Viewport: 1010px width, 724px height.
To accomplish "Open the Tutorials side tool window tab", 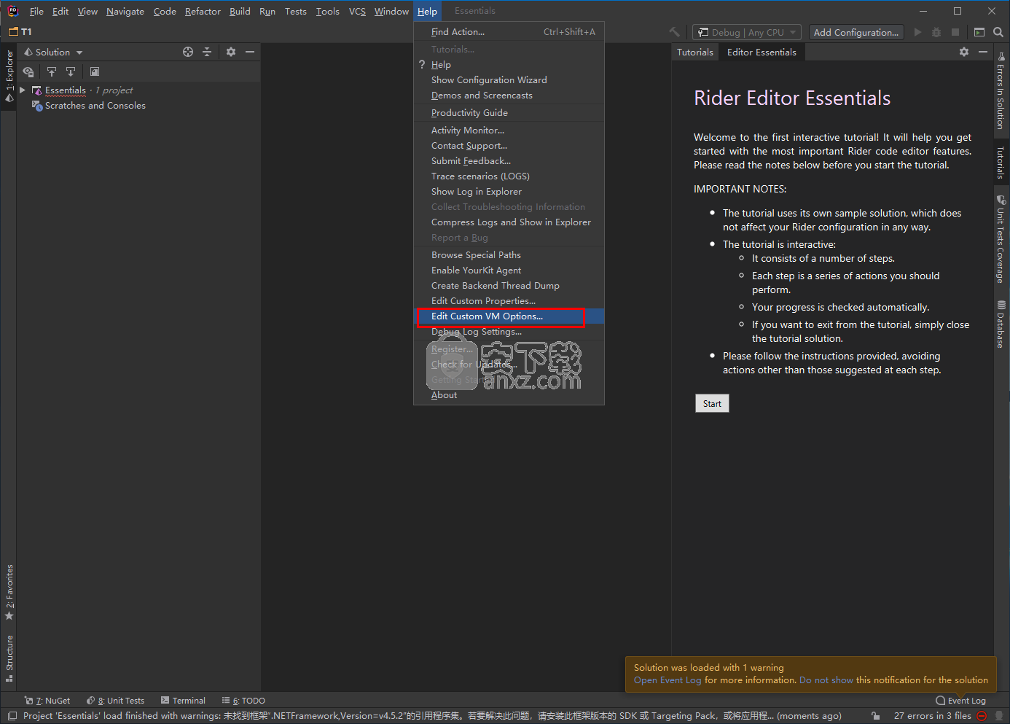I will click(x=1001, y=163).
